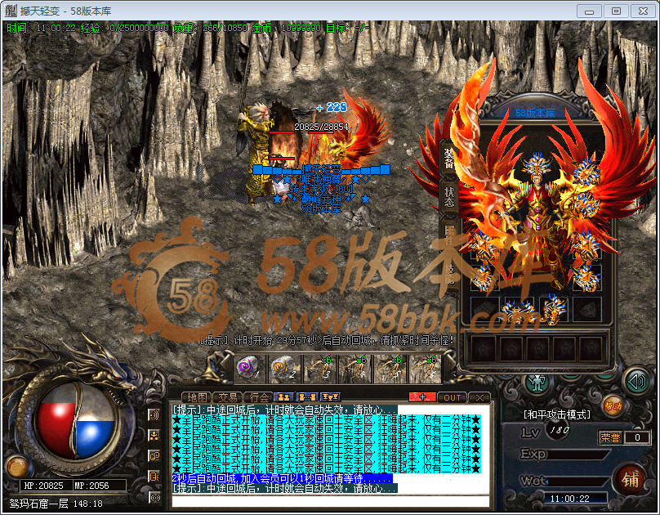The image size is (660, 515).
Task: Click the 金币: 10999990 status text
Action: pyautogui.click(x=286, y=29)
